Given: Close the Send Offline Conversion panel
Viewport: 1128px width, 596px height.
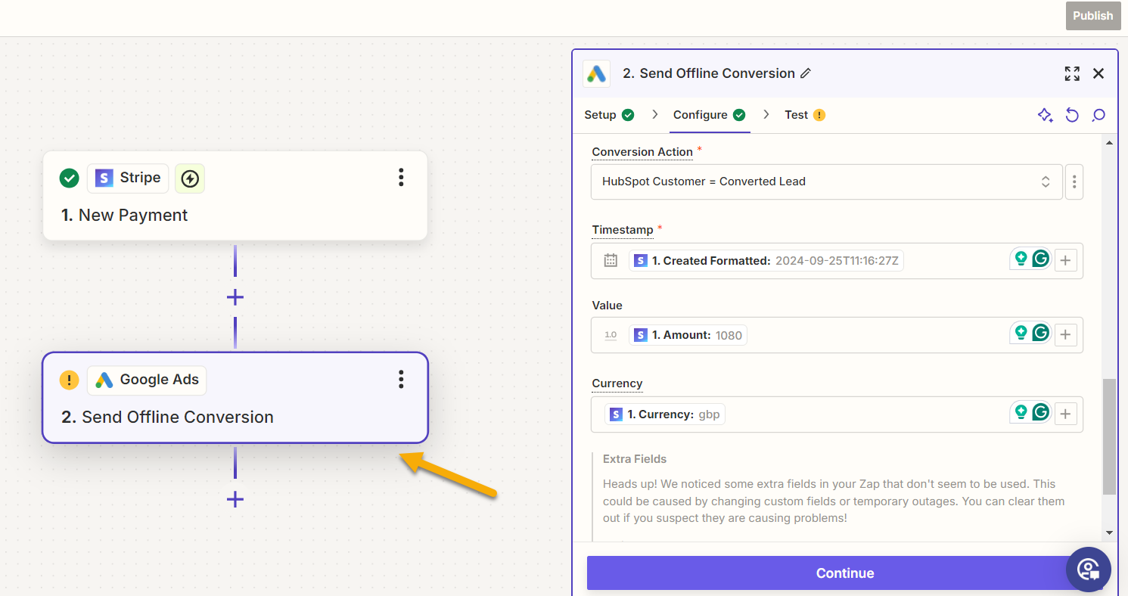Looking at the screenshot, I should [1098, 73].
